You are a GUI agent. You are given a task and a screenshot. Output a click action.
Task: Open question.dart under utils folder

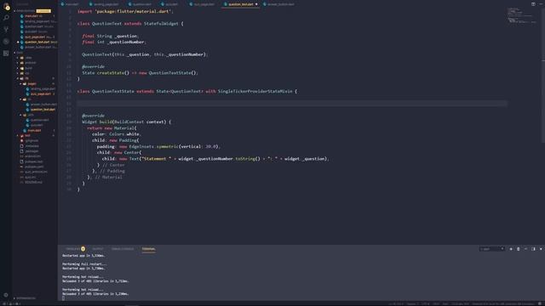(39, 120)
